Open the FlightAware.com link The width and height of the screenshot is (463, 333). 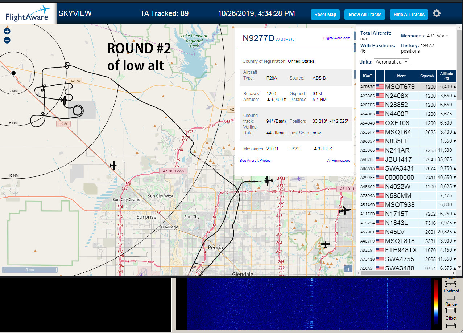(x=337, y=38)
